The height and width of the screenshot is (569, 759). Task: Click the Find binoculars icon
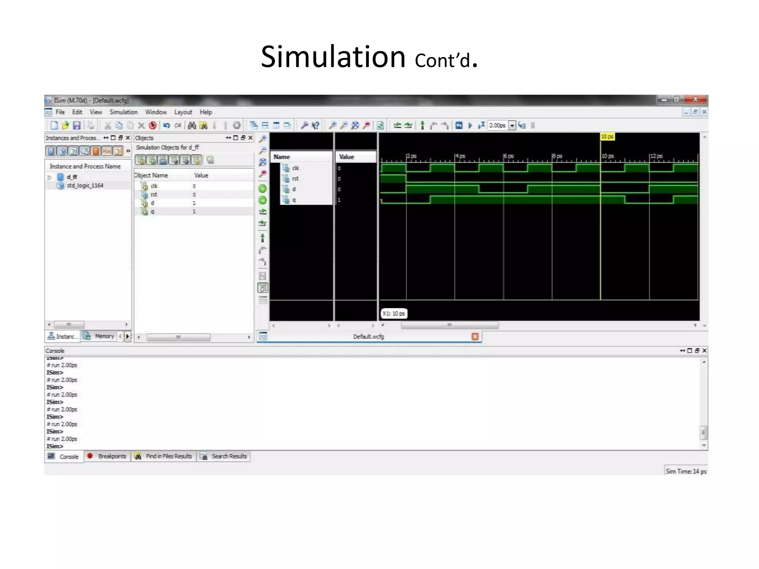pyautogui.click(x=192, y=126)
